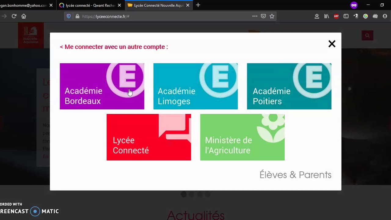391x220 pixels.
Task: Open the Adblock Plus extension icon
Action: click(x=336, y=16)
